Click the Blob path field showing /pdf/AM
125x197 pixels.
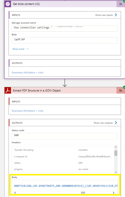tap(65, 40)
